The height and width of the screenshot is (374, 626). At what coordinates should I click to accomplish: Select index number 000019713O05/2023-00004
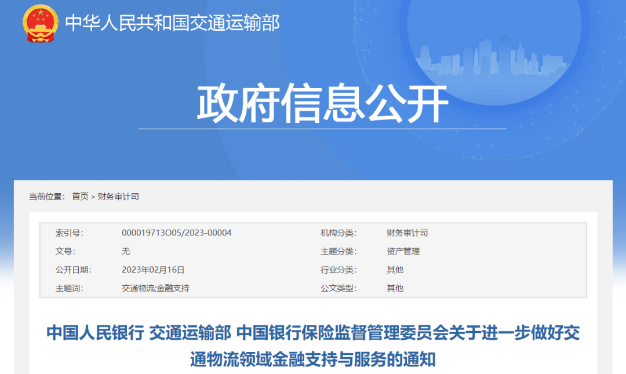pyautogui.click(x=176, y=233)
